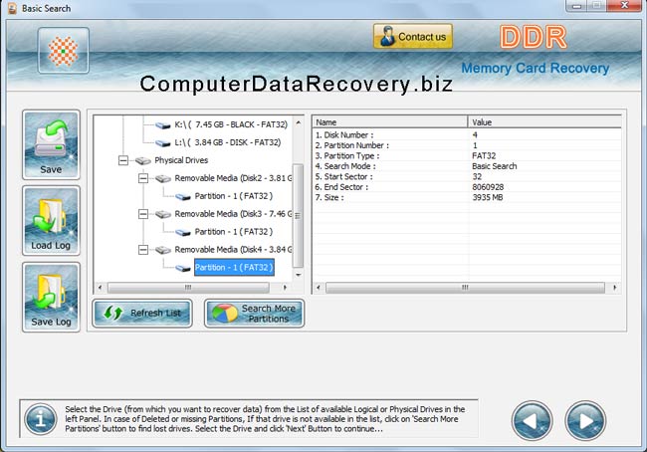Viewport: 647px width, 452px height.
Task: Go to the next step arrow
Action: [585, 420]
